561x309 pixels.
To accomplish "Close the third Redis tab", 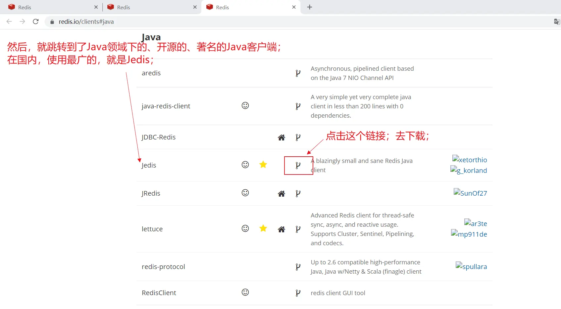I will tap(294, 7).
